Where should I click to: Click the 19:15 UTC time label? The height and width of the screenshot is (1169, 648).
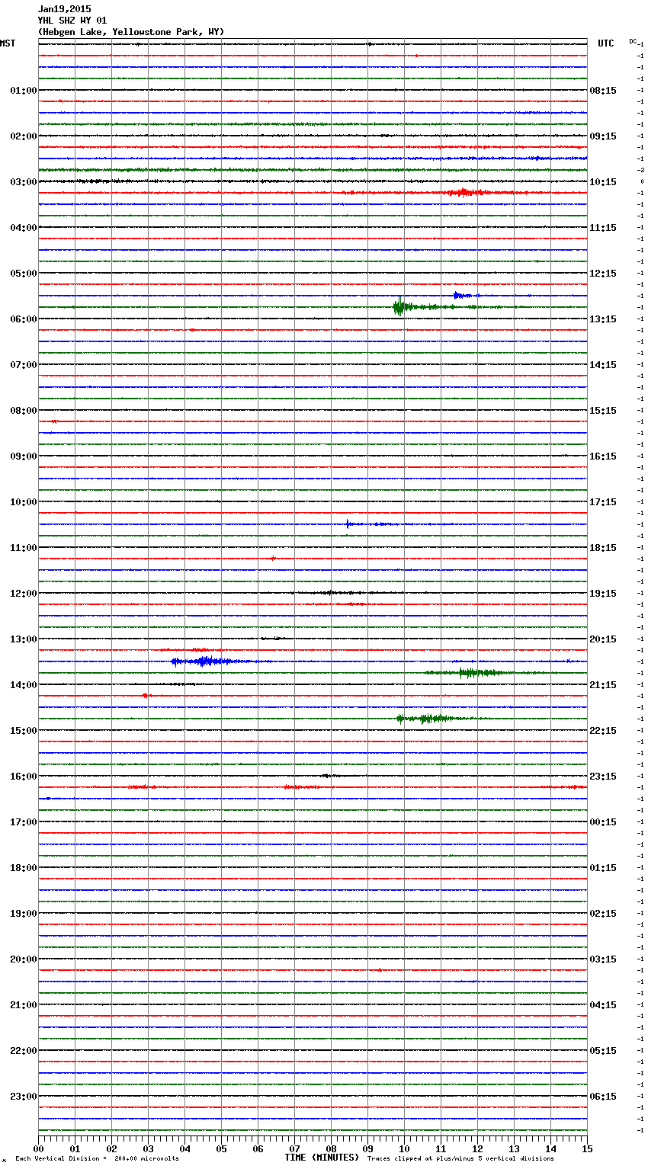[x=603, y=594]
